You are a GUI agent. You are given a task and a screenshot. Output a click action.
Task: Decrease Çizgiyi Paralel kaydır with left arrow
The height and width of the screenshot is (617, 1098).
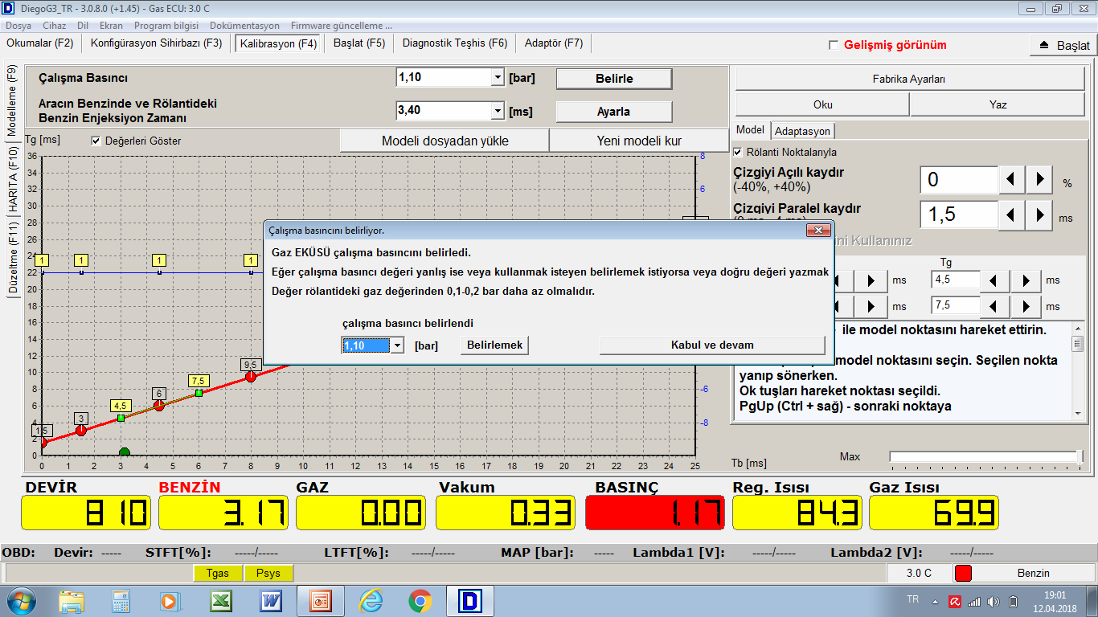[x=1011, y=215]
